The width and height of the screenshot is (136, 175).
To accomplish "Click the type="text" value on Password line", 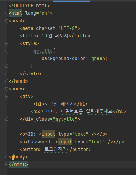I will pos(97,142).
